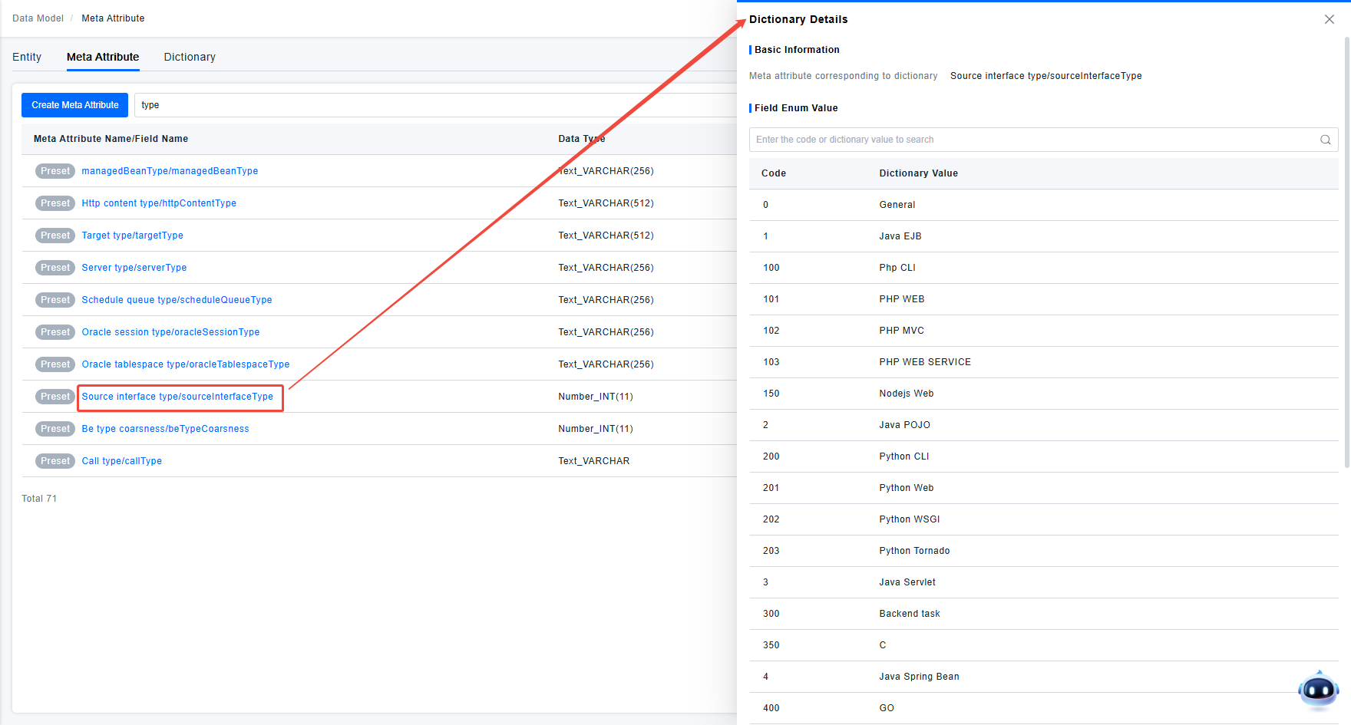Open Be type coarsness/beTypeCoarsness link
The width and height of the screenshot is (1351, 725).
pos(165,429)
